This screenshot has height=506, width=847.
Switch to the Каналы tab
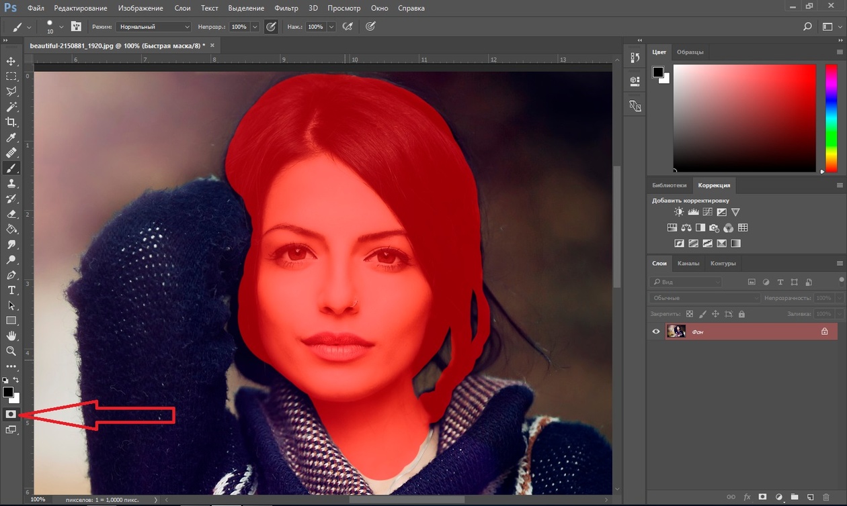688,263
